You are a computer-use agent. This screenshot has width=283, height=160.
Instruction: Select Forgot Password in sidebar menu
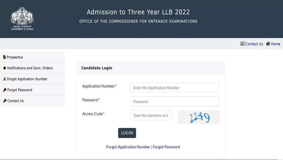tap(20, 90)
